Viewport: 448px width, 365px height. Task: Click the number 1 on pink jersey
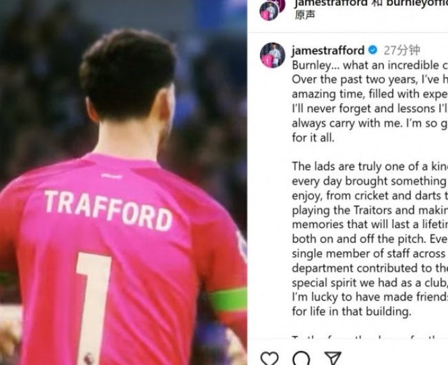[93, 308]
